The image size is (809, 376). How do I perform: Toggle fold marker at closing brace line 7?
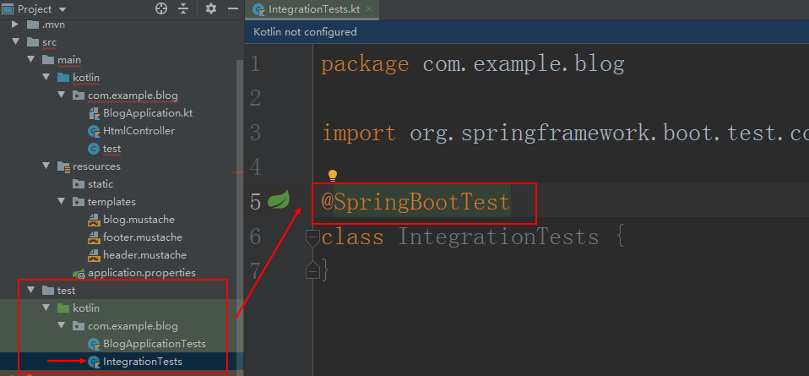coord(312,270)
